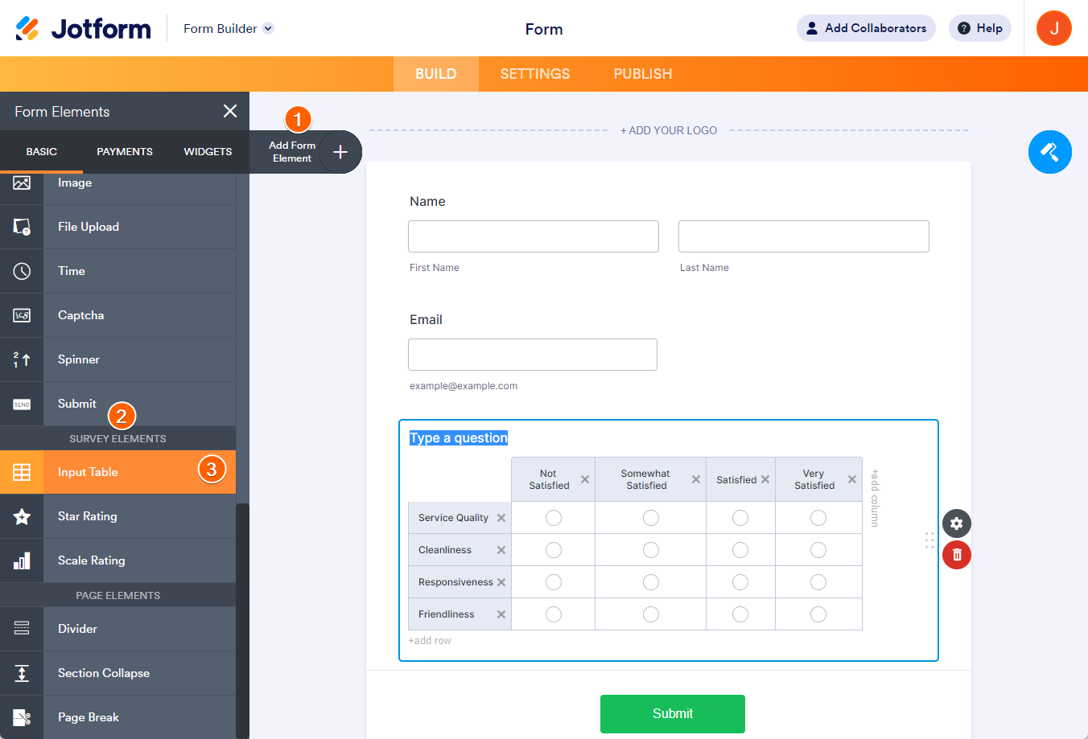Click the Input Table grid icon
The height and width of the screenshot is (739, 1088).
click(22, 472)
